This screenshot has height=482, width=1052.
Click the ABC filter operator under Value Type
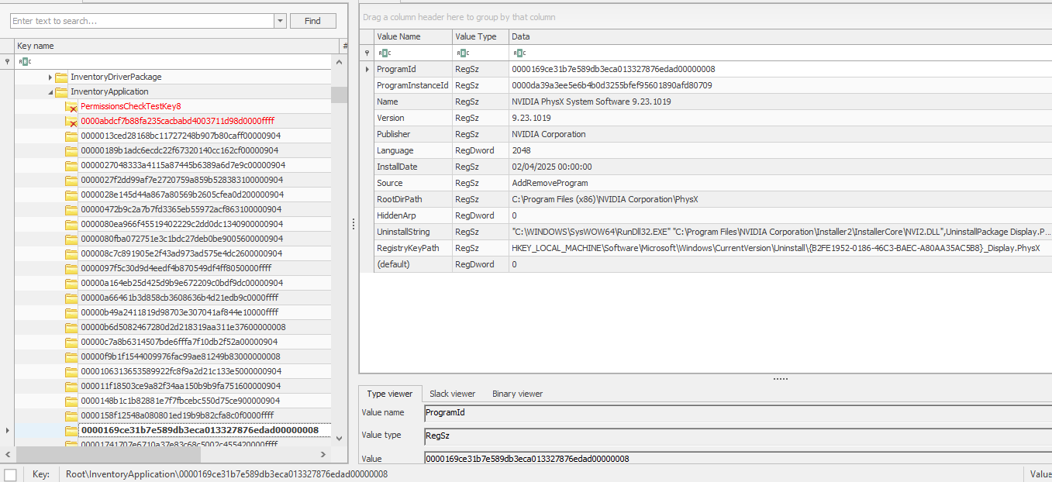point(463,53)
